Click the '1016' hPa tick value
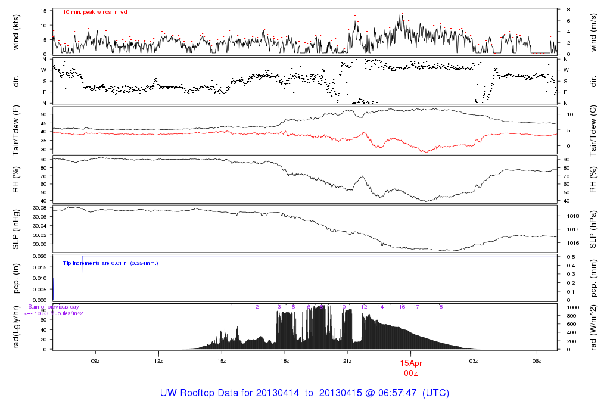Viewport: 610px width, 417px height. pyautogui.click(x=572, y=244)
